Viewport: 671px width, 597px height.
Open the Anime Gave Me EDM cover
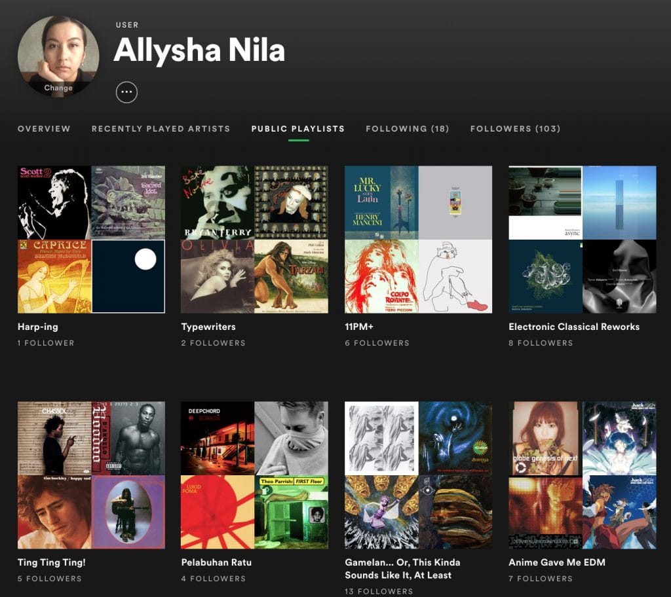583,475
